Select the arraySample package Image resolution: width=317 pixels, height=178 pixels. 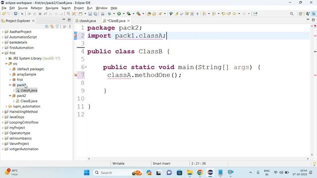click(26, 75)
